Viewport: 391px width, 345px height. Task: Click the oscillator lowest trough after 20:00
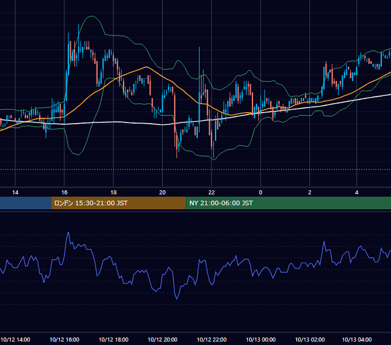tap(177, 298)
